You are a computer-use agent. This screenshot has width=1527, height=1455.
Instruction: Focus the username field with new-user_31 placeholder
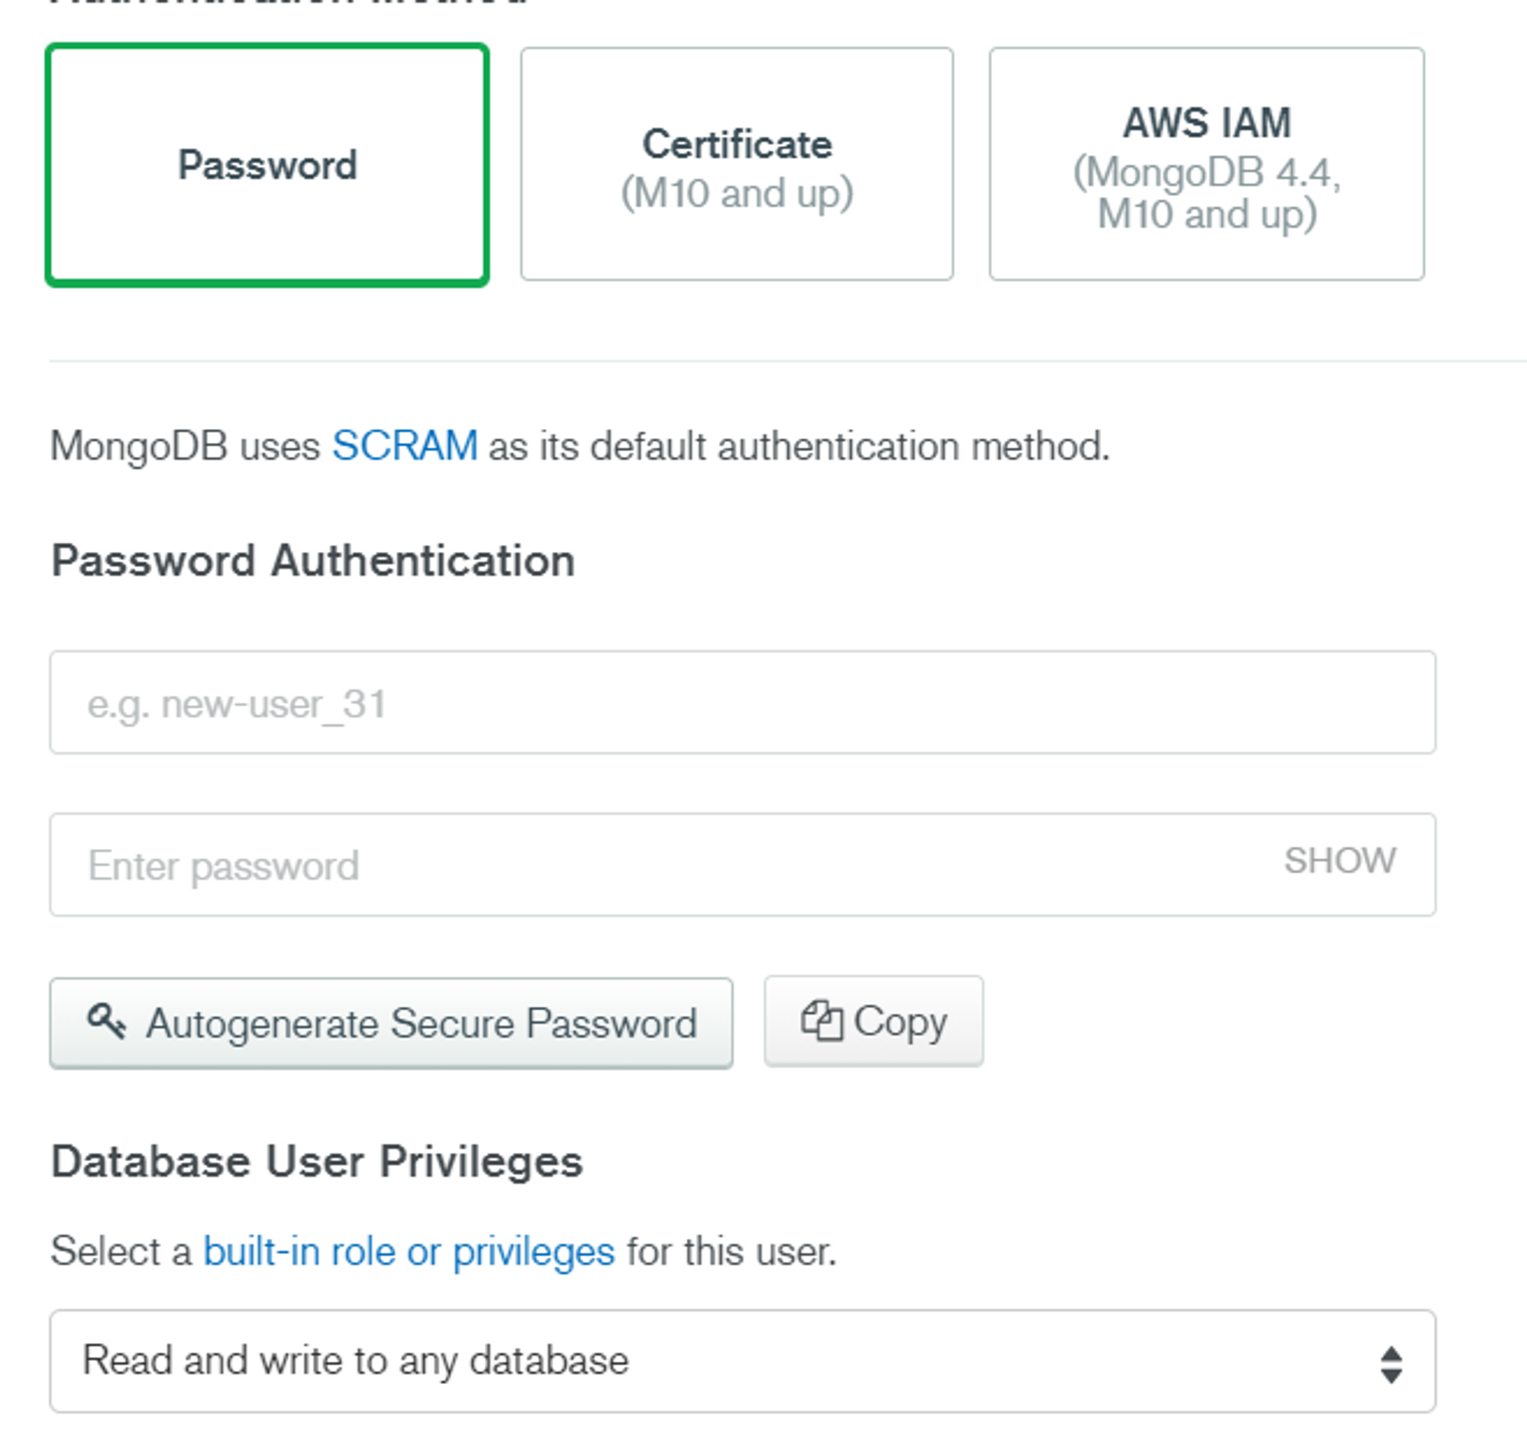tap(742, 702)
